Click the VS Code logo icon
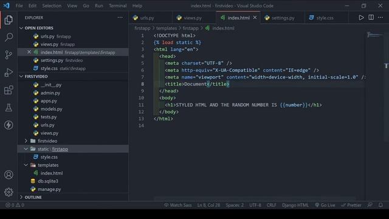Image resolution: width=389 pixels, height=219 pixels. coord(6,5)
